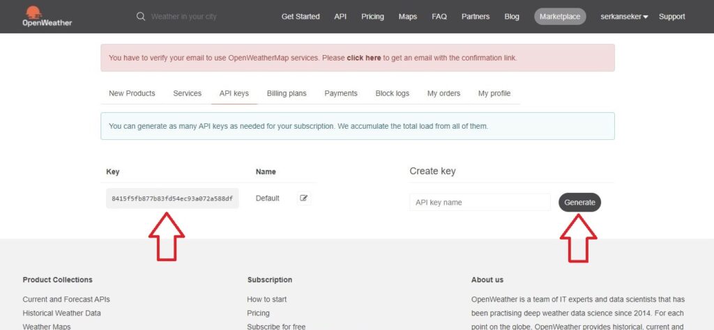The width and height of the screenshot is (714, 330).
Task: Click the Key column header
Action: pos(112,172)
